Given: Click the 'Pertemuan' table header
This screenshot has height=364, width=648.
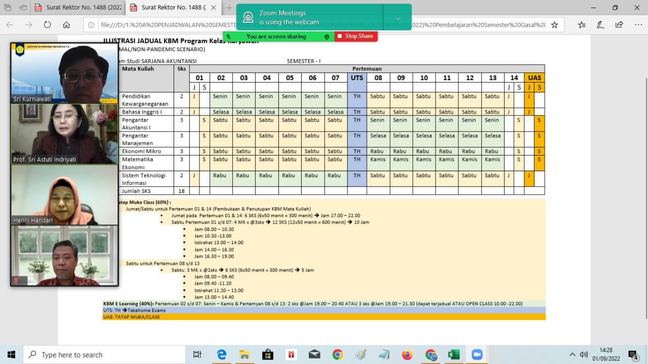Looking at the screenshot, I should pos(367,69).
